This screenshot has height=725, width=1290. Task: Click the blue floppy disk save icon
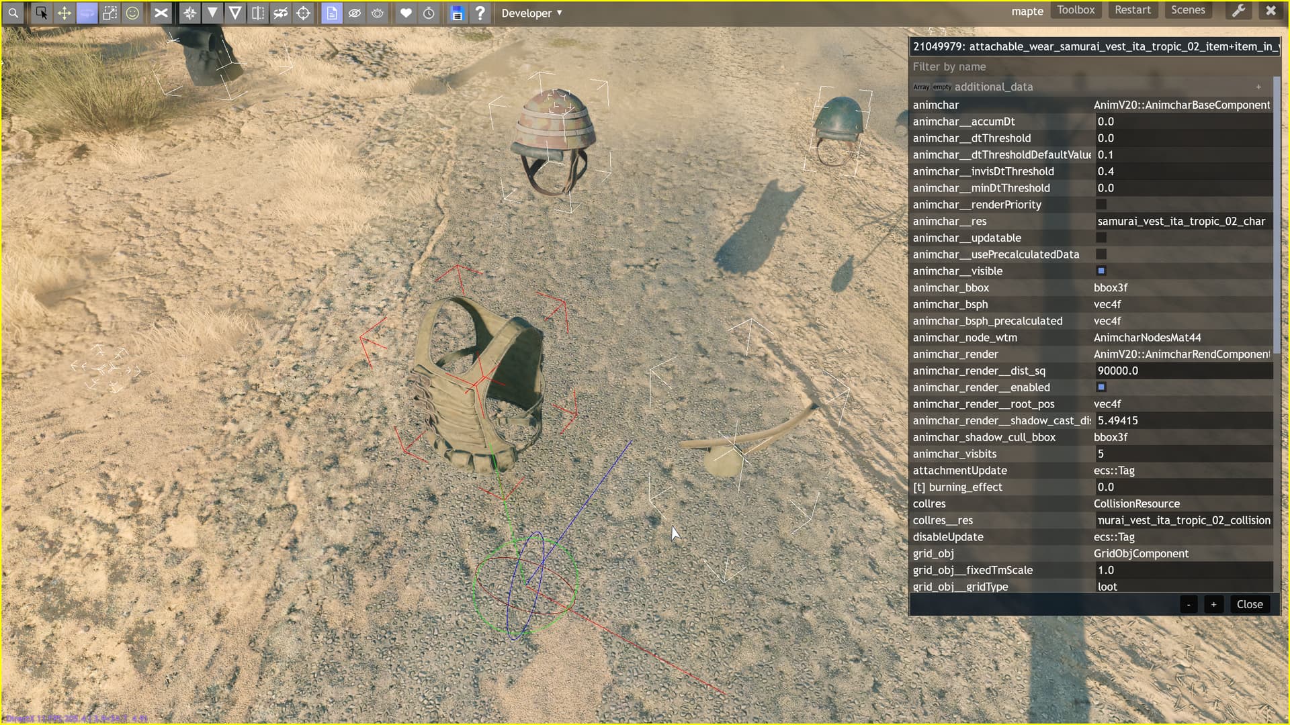(457, 13)
